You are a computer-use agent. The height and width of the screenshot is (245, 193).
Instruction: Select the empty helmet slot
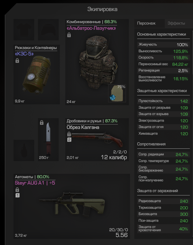point(48,30)
